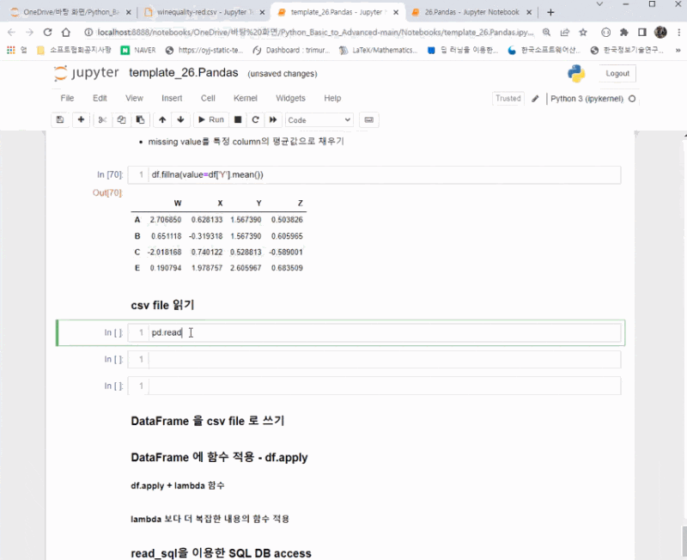Click the Trusted notebook indicator
Image resolution: width=687 pixels, height=560 pixels.
click(x=508, y=99)
